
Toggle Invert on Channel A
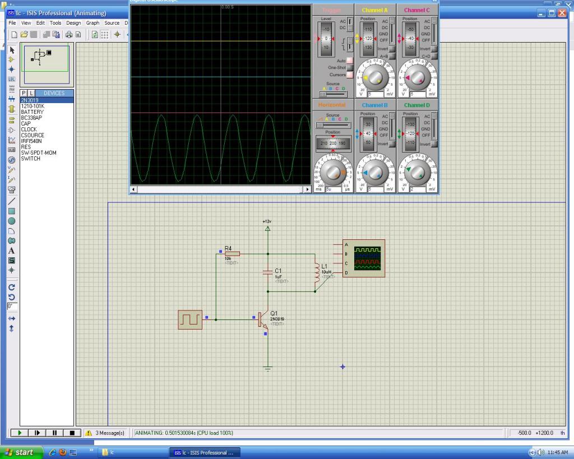click(x=392, y=49)
